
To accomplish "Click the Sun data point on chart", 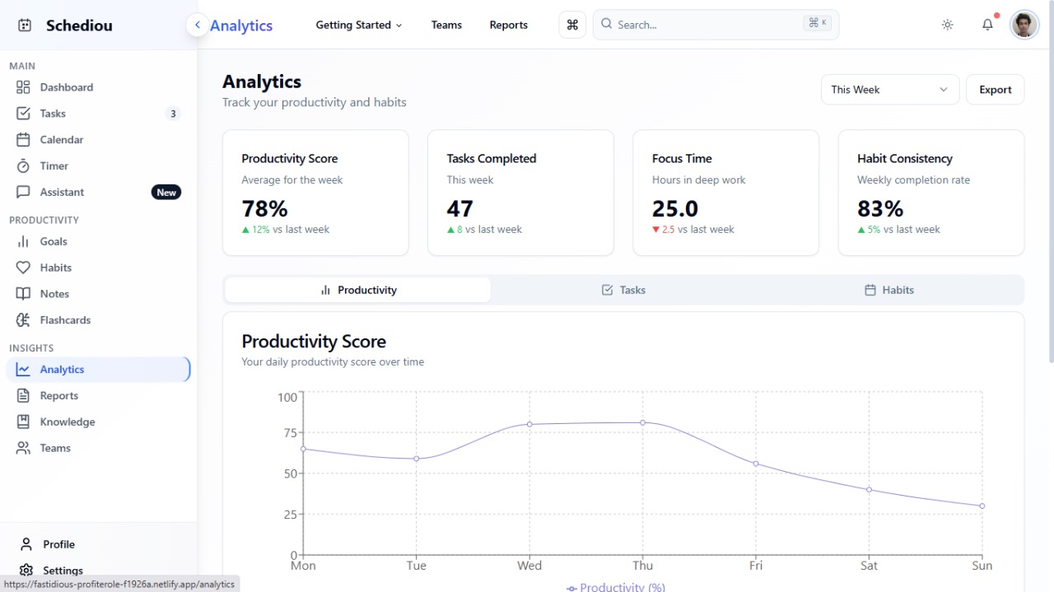I will coord(982,506).
